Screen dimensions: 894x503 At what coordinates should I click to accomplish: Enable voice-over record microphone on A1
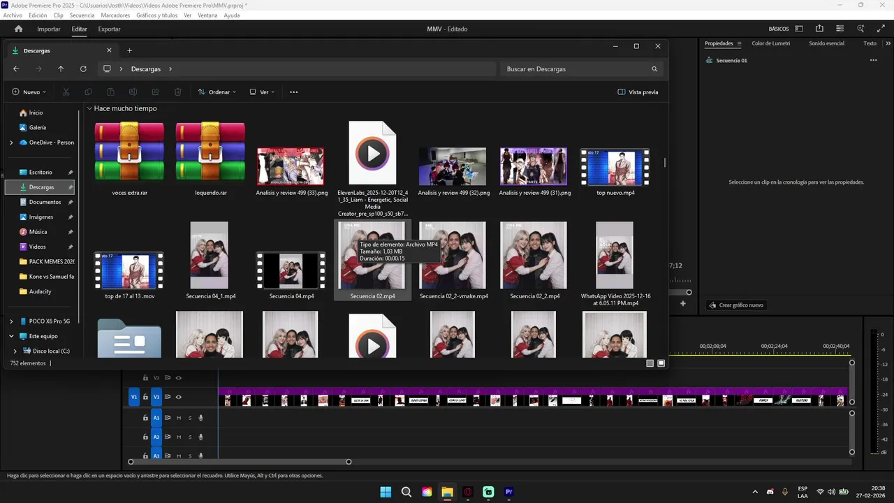tap(201, 418)
